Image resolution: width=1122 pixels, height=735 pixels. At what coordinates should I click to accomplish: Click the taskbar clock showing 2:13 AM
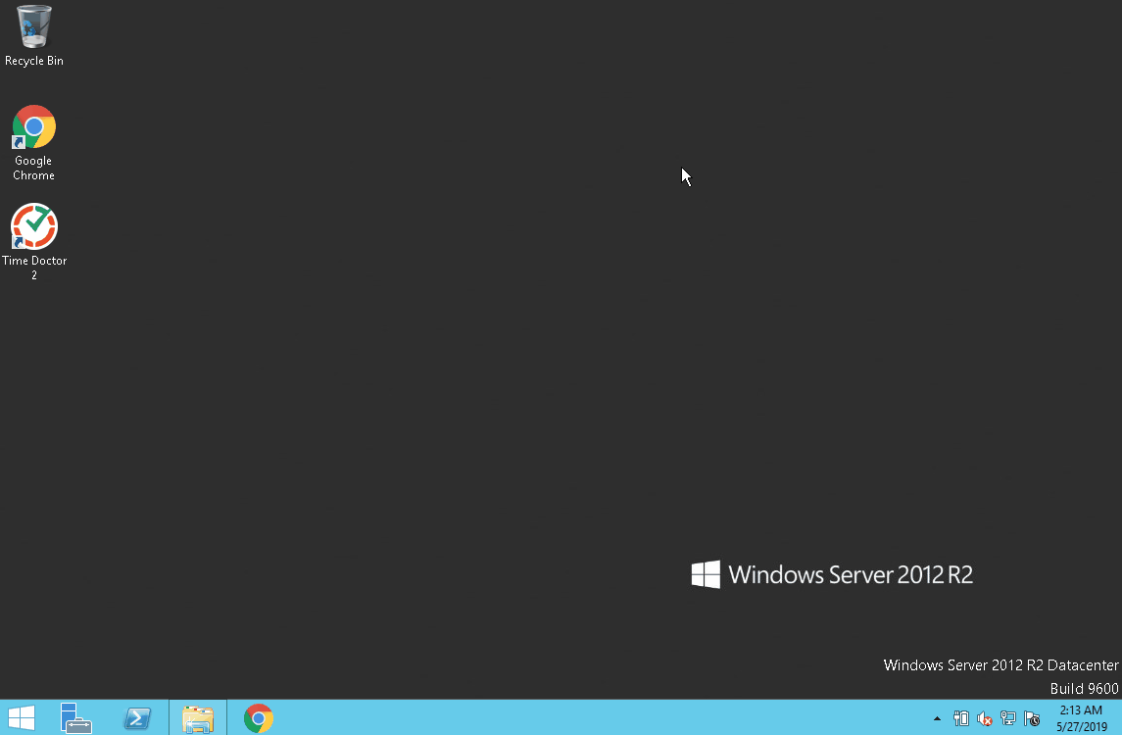(x=1081, y=710)
